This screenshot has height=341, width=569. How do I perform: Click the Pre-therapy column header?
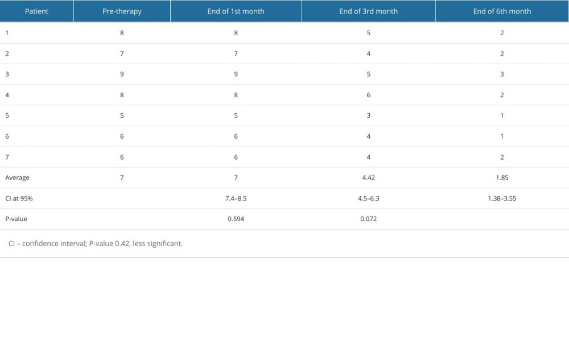click(x=122, y=11)
